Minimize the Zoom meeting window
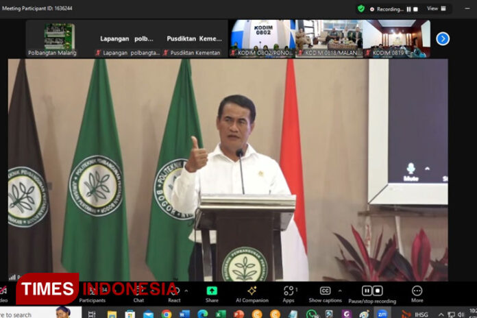This screenshot has height=318, width=477. click(467, 9)
